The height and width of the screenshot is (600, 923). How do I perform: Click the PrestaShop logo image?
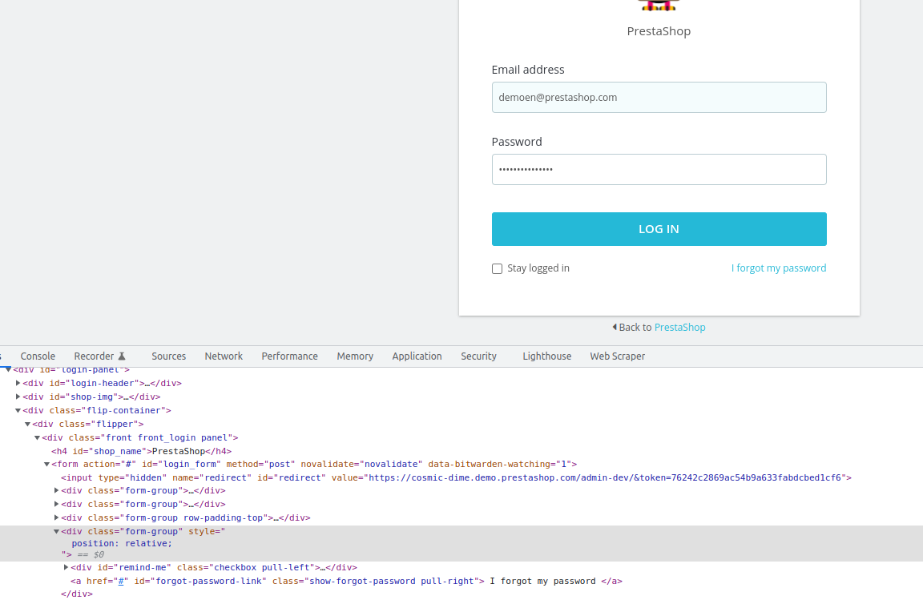pyautogui.click(x=659, y=6)
